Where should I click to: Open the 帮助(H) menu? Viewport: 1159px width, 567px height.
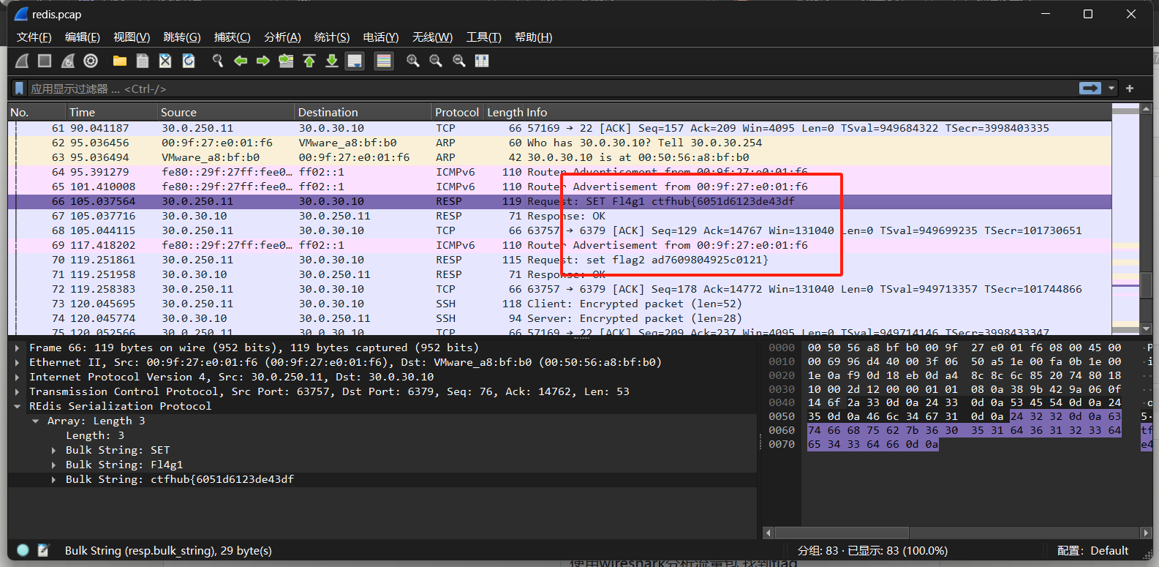pos(533,37)
